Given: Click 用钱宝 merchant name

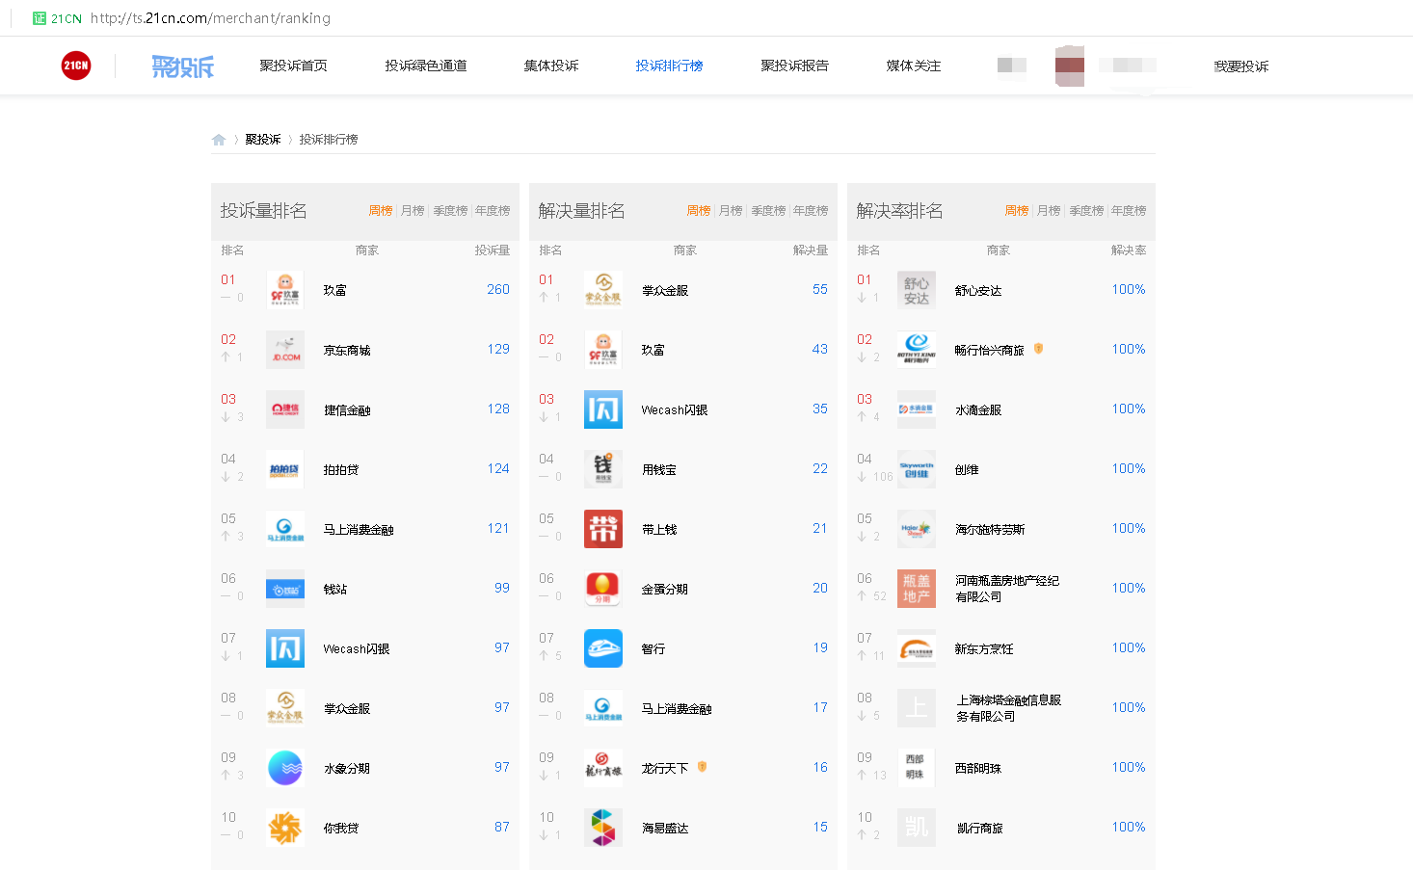Looking at the screenshot, I should (x=659, y=470).
